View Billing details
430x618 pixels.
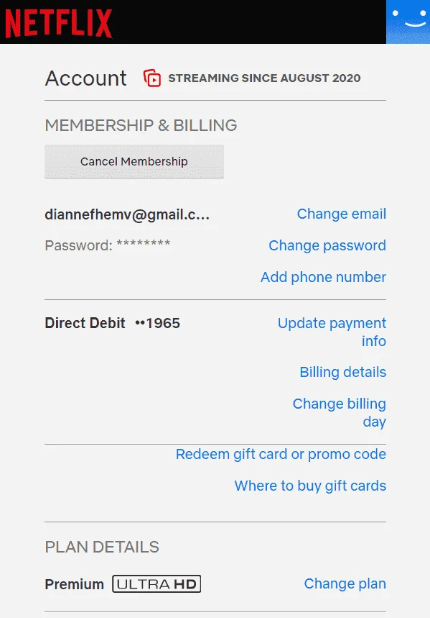343,372
